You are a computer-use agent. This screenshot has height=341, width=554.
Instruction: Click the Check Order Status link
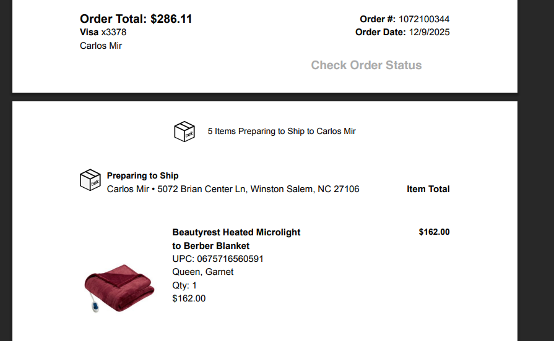coord(366,65)
